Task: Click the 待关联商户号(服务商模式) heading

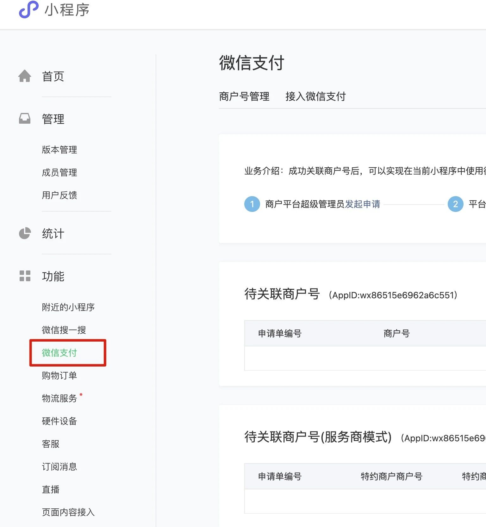Action: [318, 437]
